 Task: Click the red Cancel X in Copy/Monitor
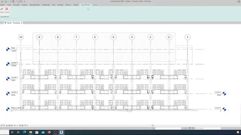[x=7, y=9]
